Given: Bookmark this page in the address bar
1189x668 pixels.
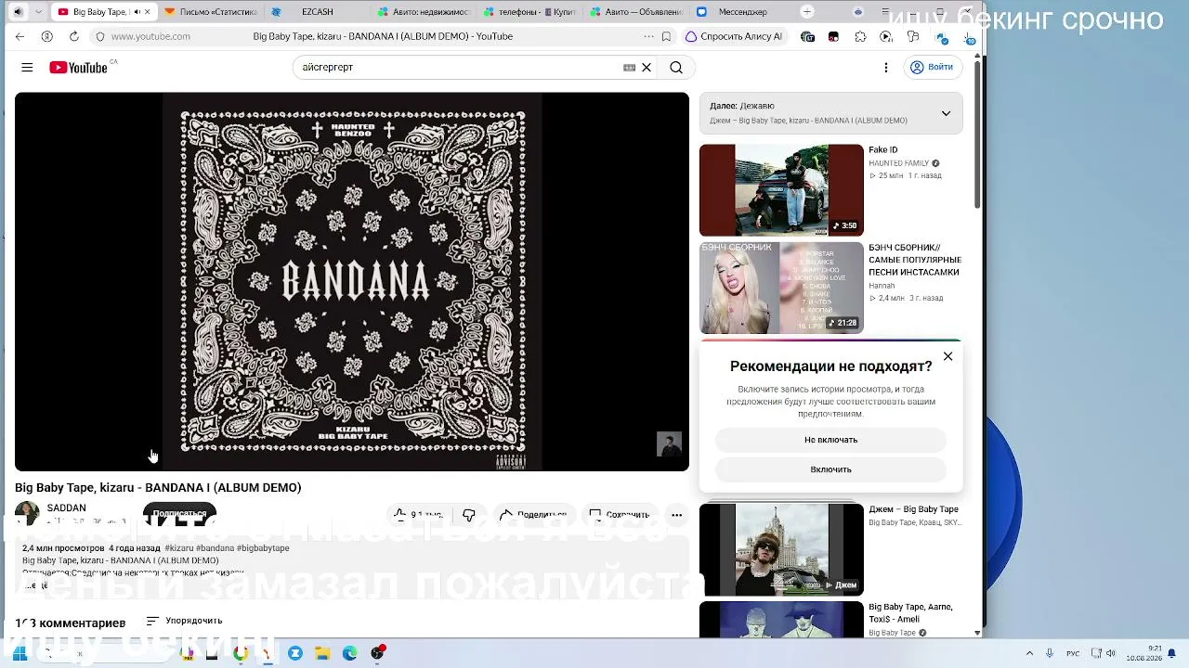Looking at the screenshot, I should (x=666, y=36).
